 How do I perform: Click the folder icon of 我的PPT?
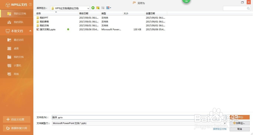[x=38, y=17]
